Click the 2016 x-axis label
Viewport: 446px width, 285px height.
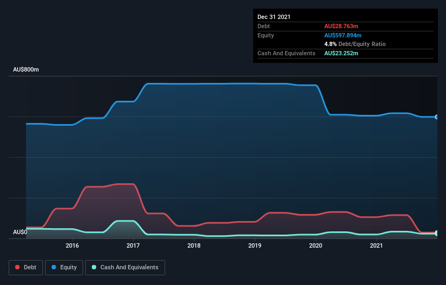point(72,245)
